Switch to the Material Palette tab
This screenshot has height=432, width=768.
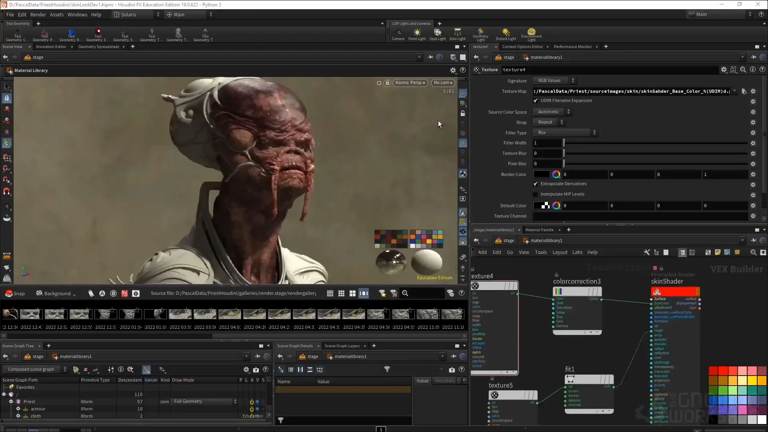539,230
